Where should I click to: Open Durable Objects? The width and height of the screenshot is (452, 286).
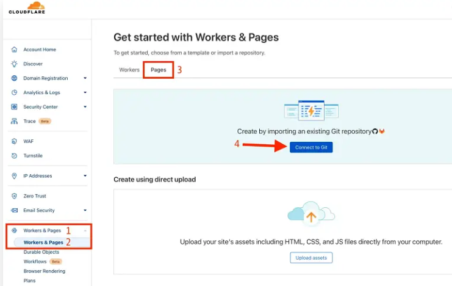(41, 252)
